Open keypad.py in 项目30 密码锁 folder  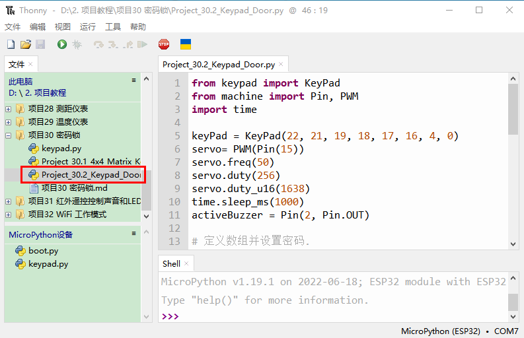click(61, 149)
